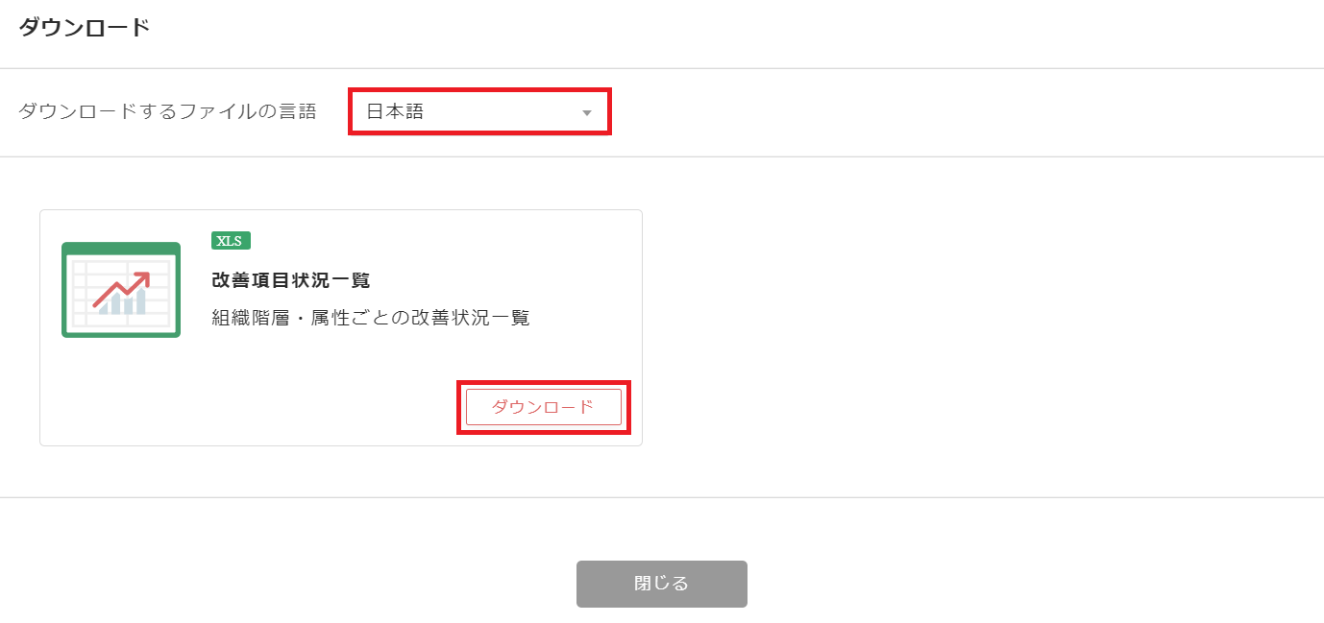Click inside the language selection field
1324x623 pixels.
(478, 111)
